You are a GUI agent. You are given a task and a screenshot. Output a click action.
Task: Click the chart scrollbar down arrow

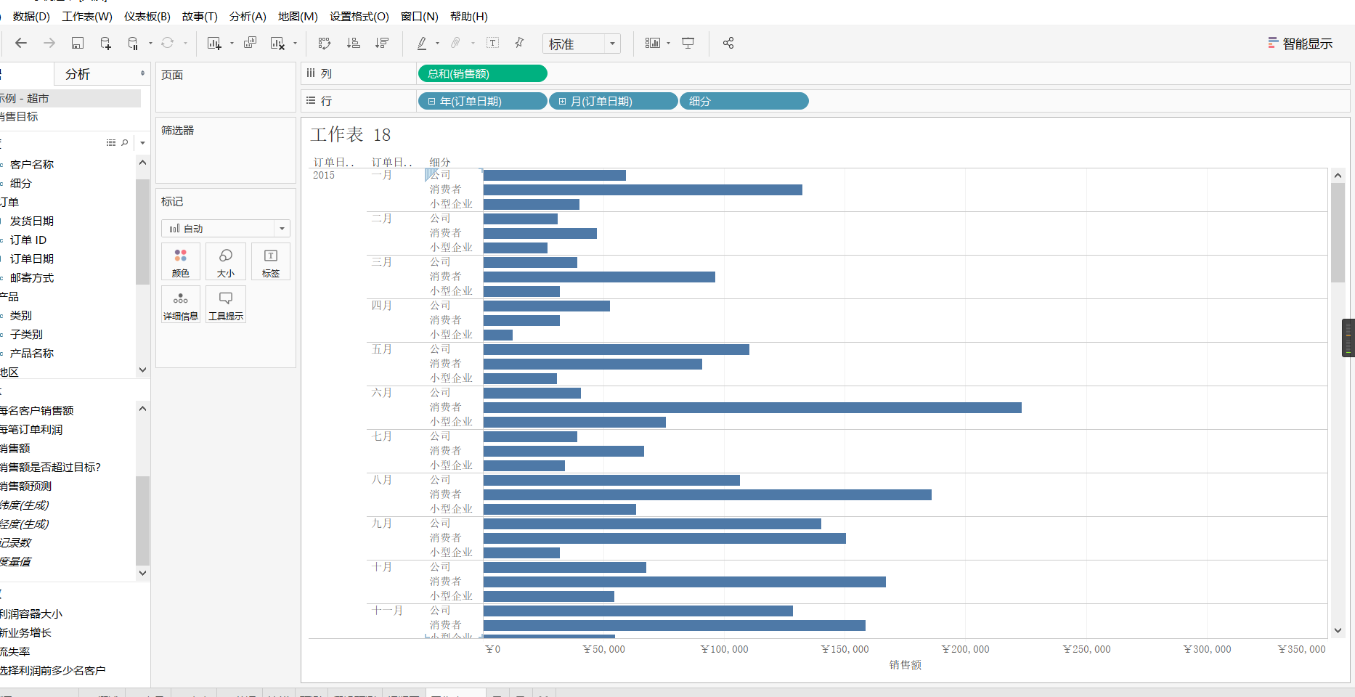[1338, 631]
